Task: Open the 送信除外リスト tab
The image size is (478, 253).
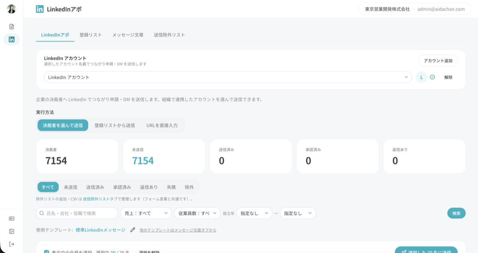Action: coord(169,35)
